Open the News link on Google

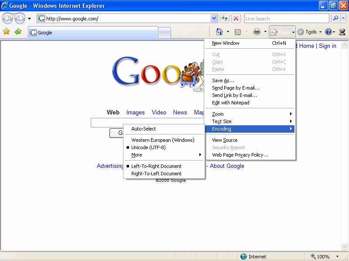[x=180, y=113]
